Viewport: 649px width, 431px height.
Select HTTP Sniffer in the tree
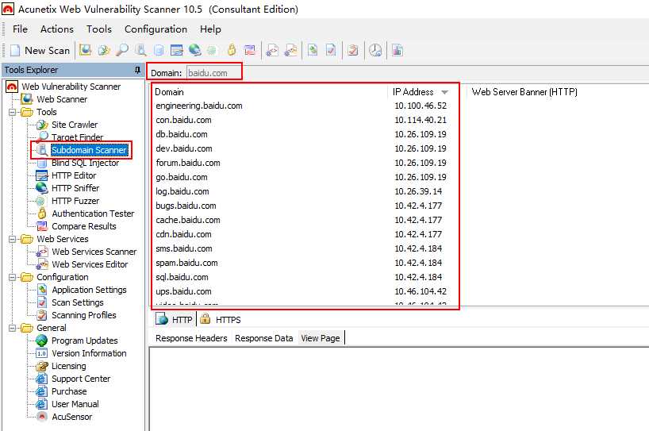(75, 188)
